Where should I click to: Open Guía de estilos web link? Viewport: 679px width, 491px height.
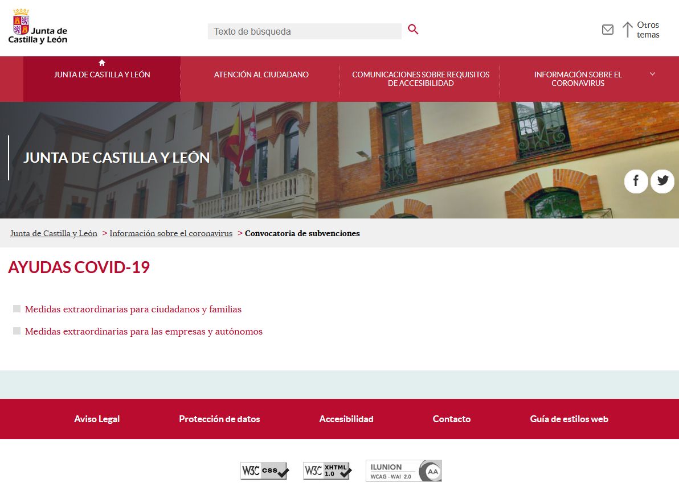click(569, 419)
